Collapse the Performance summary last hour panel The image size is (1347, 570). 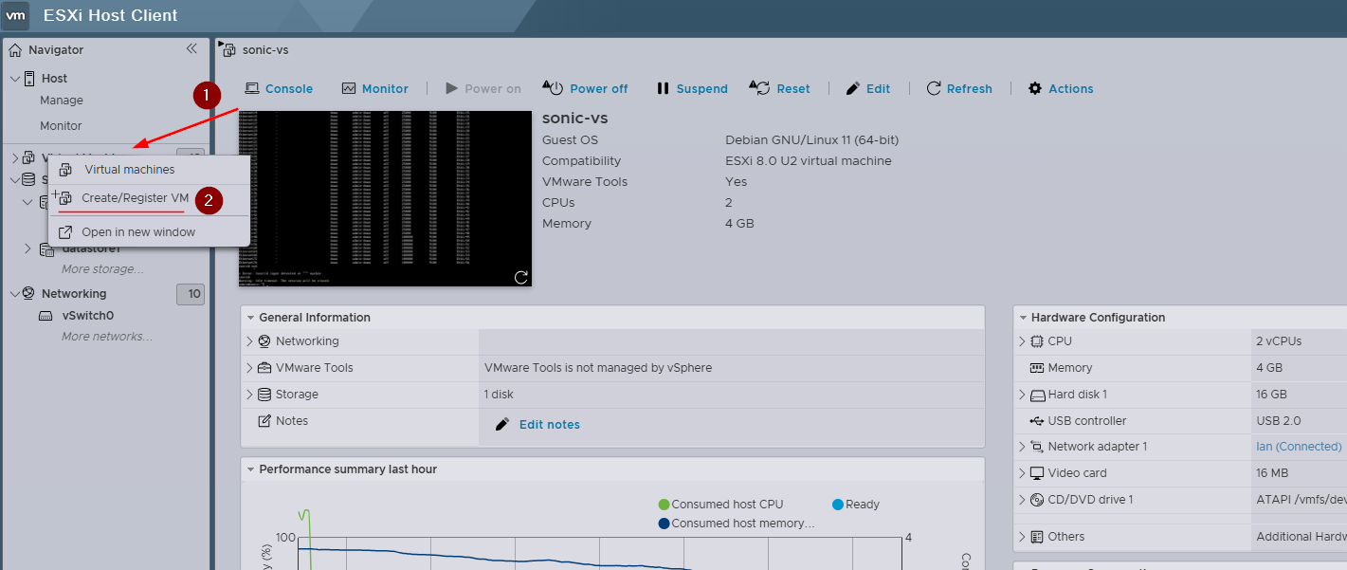click(251, 469)
